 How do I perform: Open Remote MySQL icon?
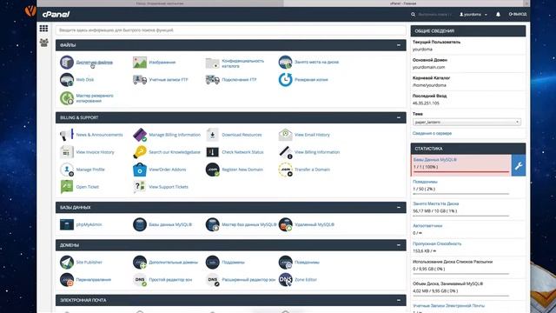285,224
